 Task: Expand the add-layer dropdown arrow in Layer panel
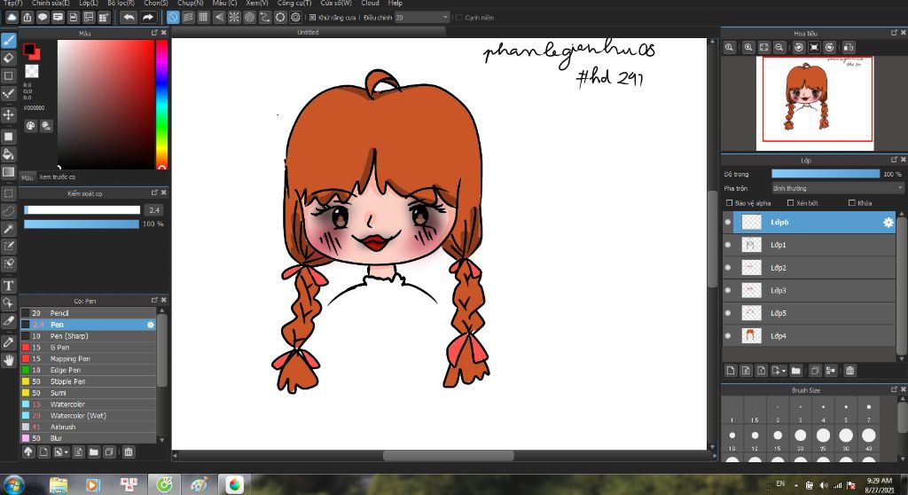784,371
